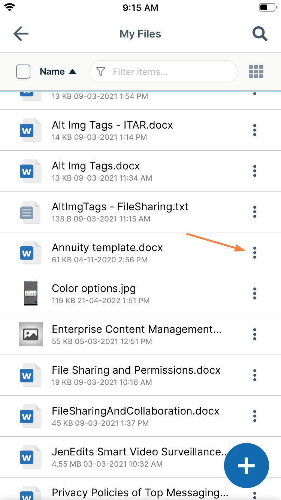Click the Word icon next to Alt Img Tags.docx

30,171
